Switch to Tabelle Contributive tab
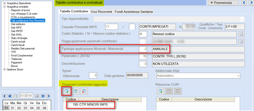 (74, 12)
